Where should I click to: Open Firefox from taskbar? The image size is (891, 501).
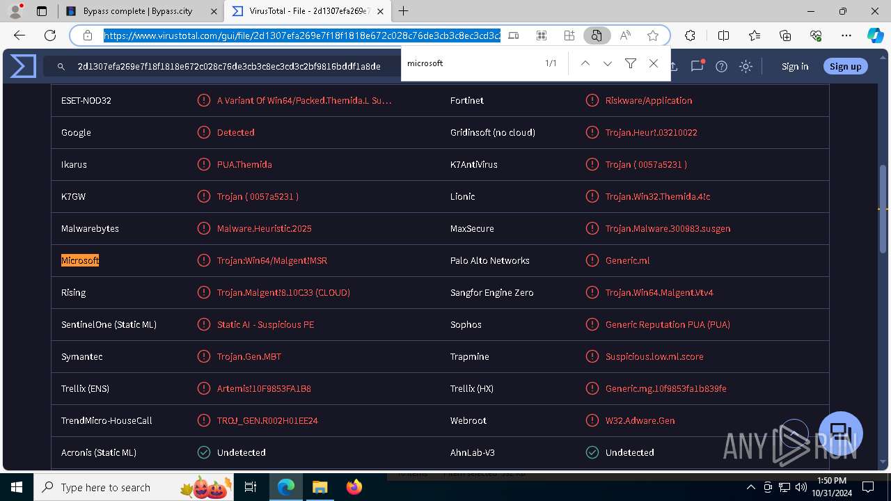(x=354, y=487)
